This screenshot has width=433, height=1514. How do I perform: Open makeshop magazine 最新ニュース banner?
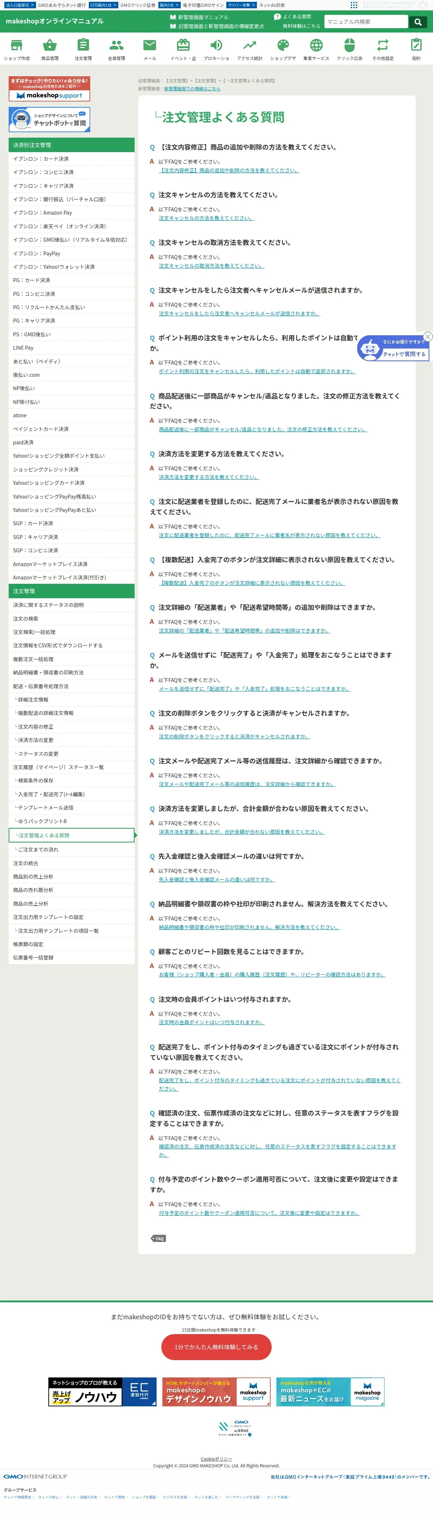[x=330, y=1392]
